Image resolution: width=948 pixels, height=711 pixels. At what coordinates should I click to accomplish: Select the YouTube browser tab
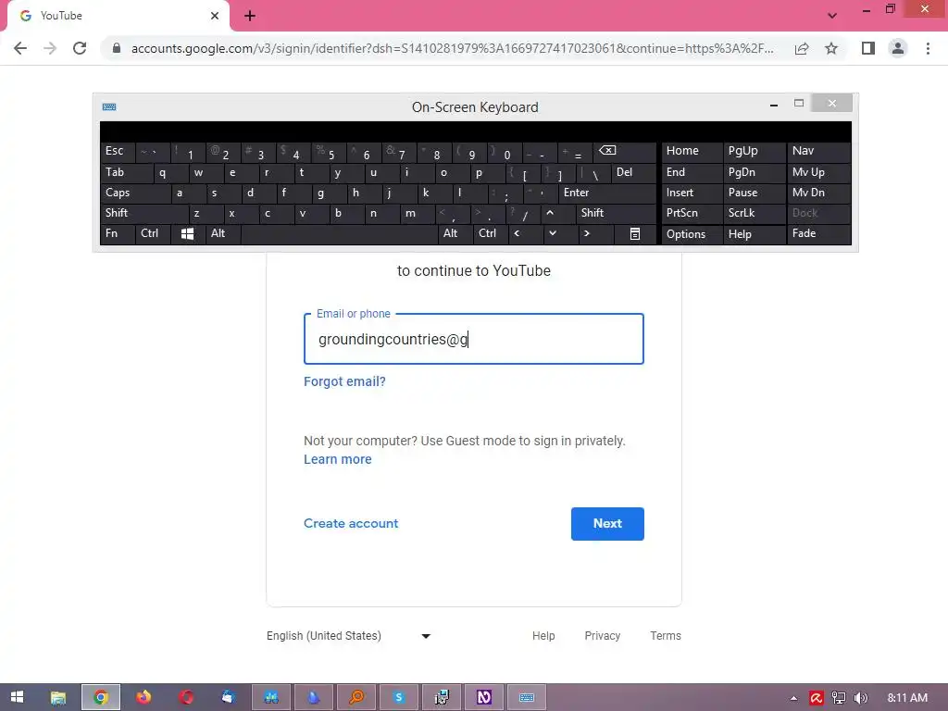coord(118,16)
